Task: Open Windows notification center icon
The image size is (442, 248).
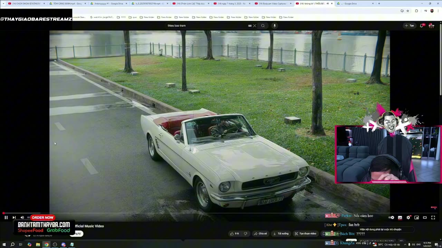Action: [437, 245]
